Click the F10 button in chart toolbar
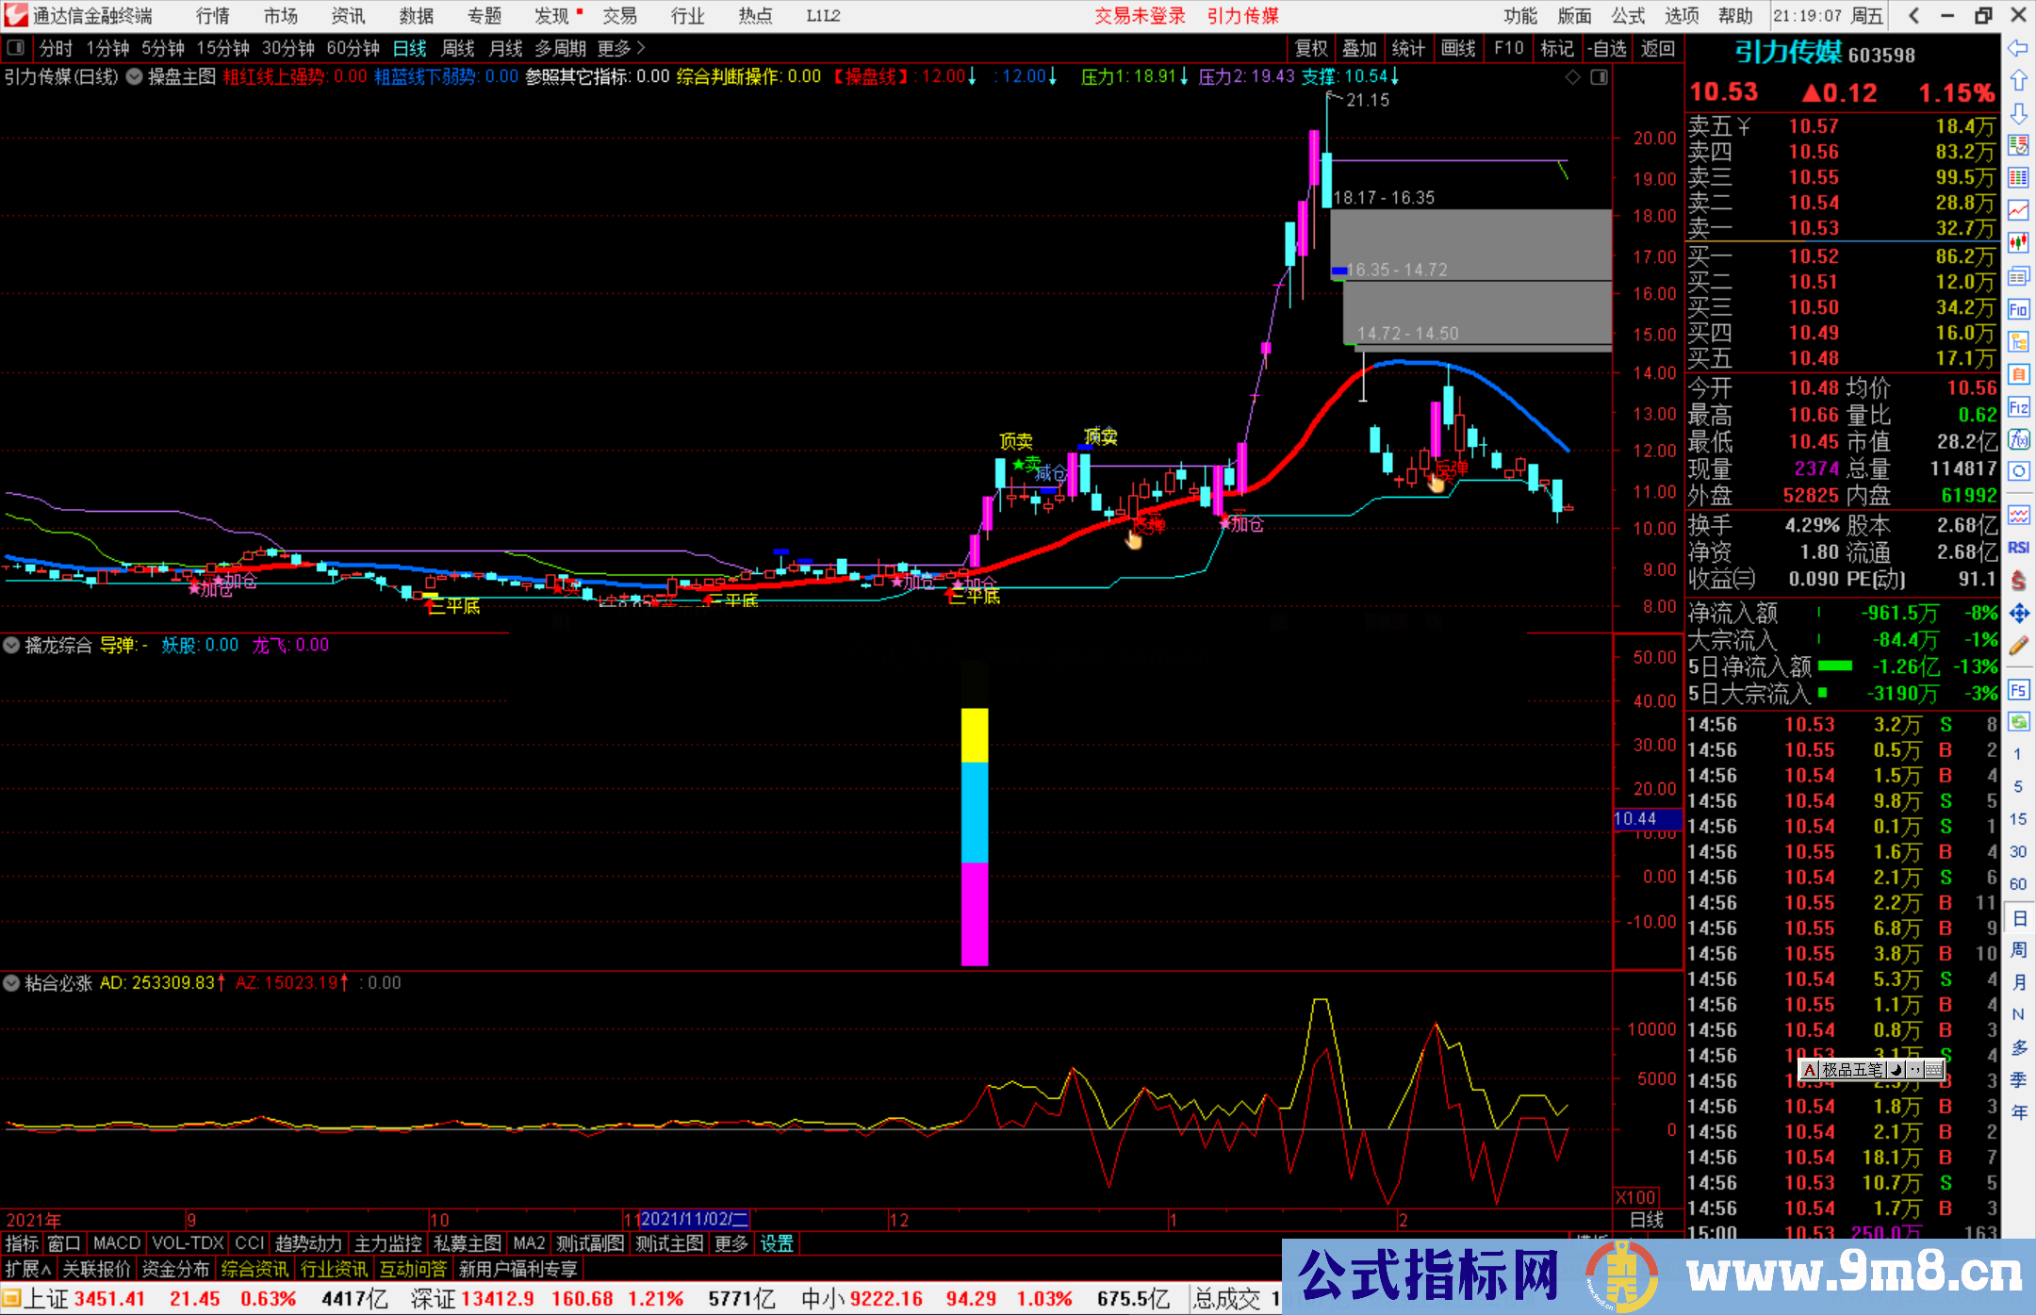 tap(1508, 48)
